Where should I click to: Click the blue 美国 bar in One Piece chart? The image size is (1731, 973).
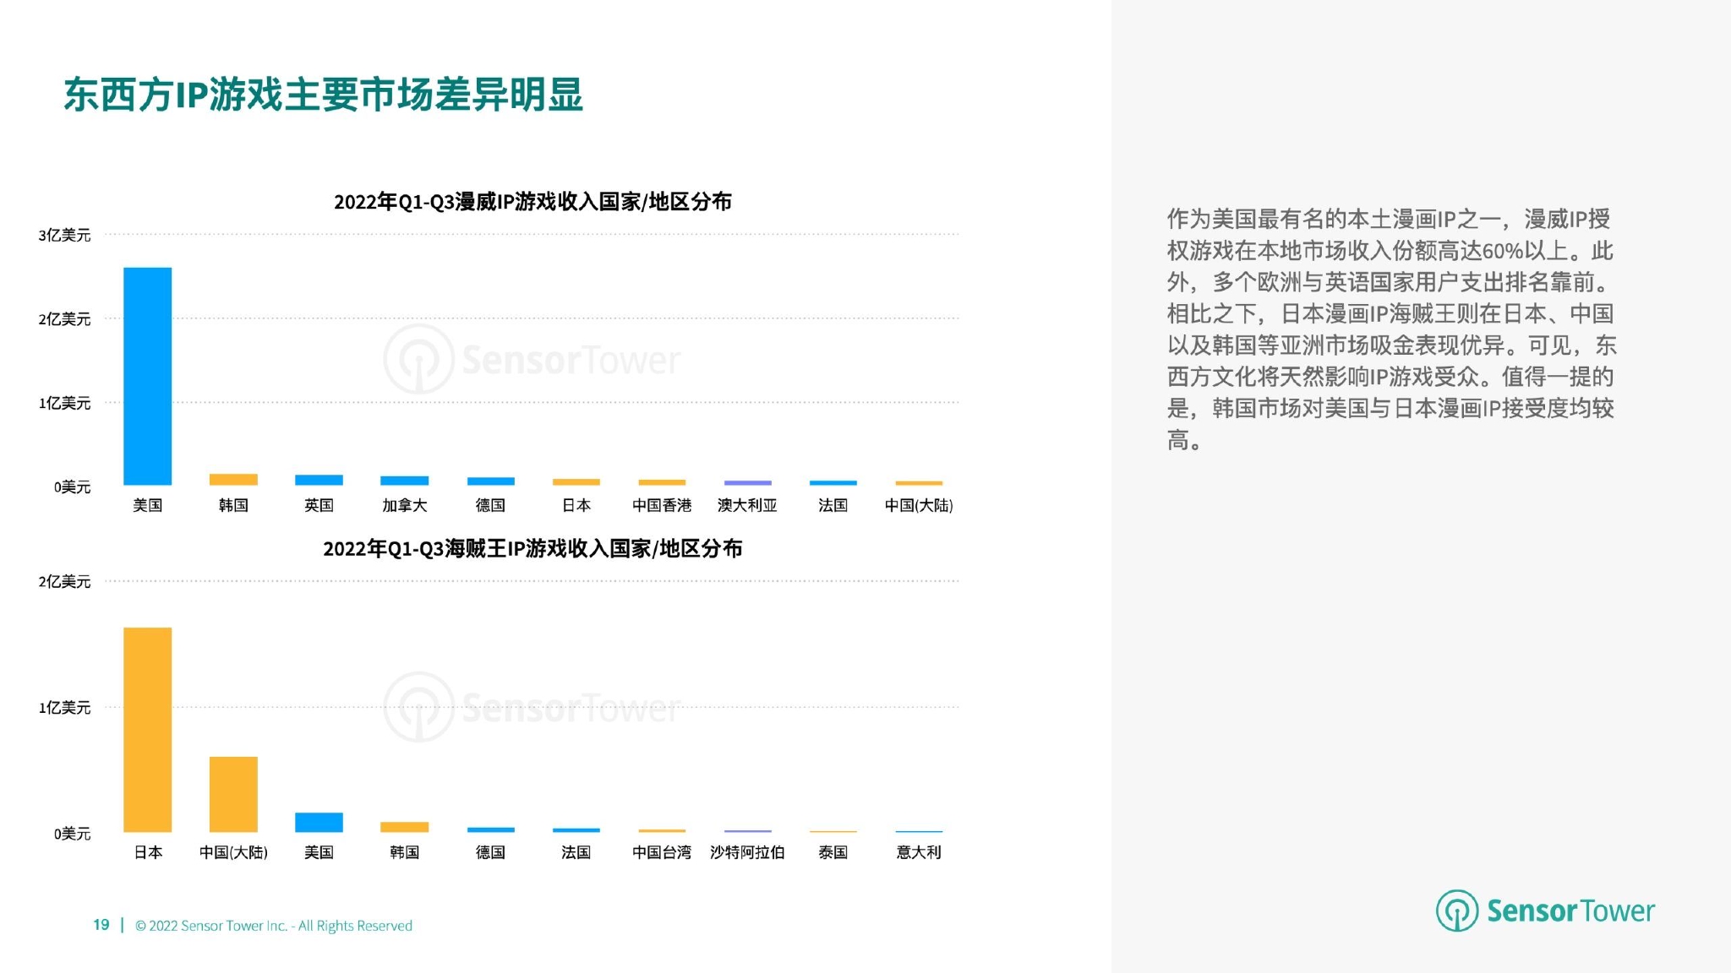[319, 822]
